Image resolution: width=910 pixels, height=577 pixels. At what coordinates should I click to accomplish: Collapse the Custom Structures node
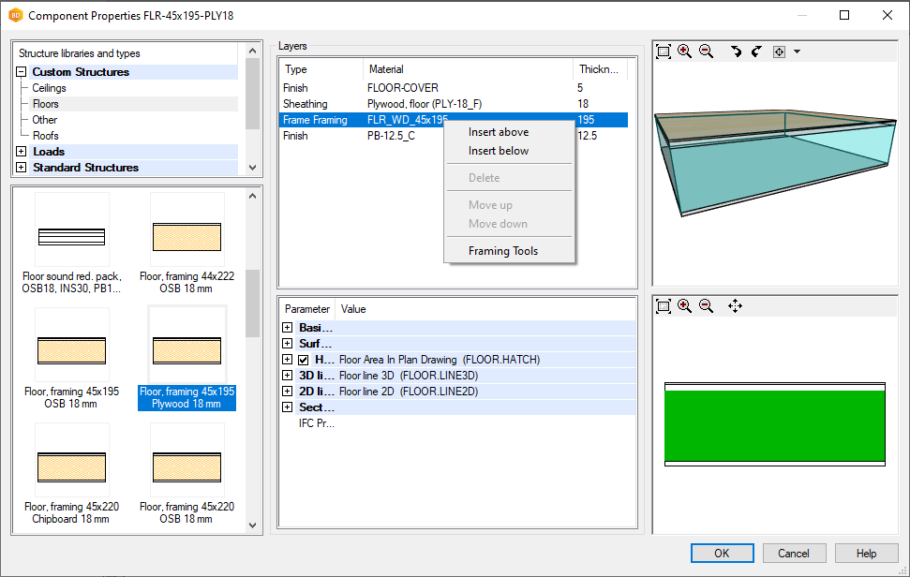point(22,72)
